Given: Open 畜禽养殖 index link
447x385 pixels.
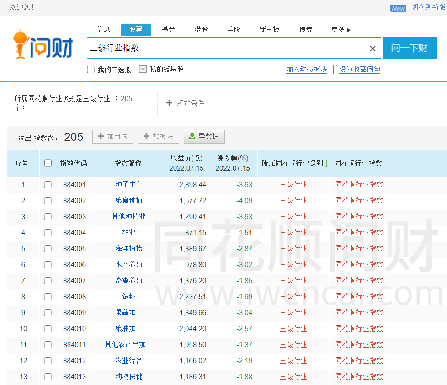Looking at the screenshot, I should click(129, 280).
